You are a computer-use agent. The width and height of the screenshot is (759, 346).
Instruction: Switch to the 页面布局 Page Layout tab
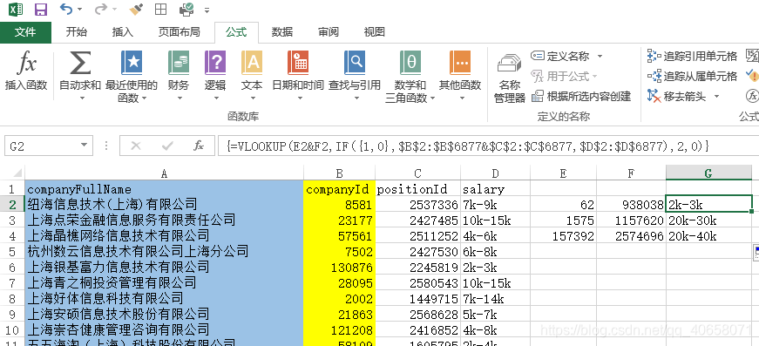tap(180, 32)
